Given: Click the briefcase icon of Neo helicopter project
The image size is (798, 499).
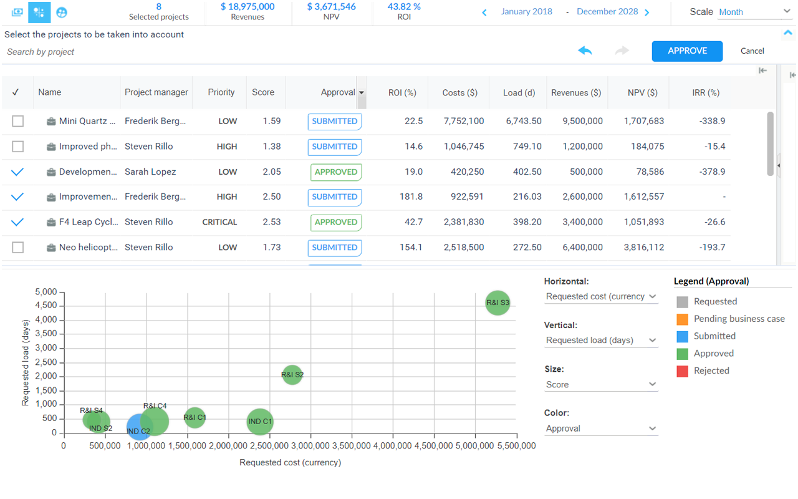Looking at the screenshot, I should coord(51,248).
